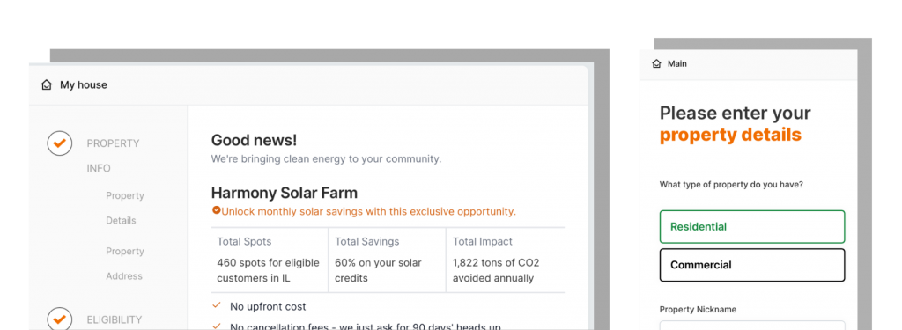Viewport: 902px width, 330px height.
Task: Open the Property Details sidebar step
Action: coord(125,208)
